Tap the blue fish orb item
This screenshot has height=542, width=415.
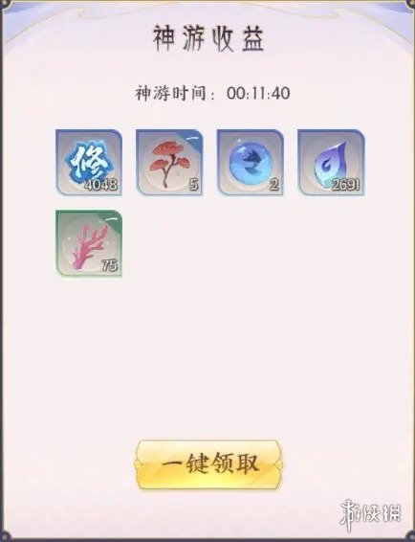click(250, 163)
